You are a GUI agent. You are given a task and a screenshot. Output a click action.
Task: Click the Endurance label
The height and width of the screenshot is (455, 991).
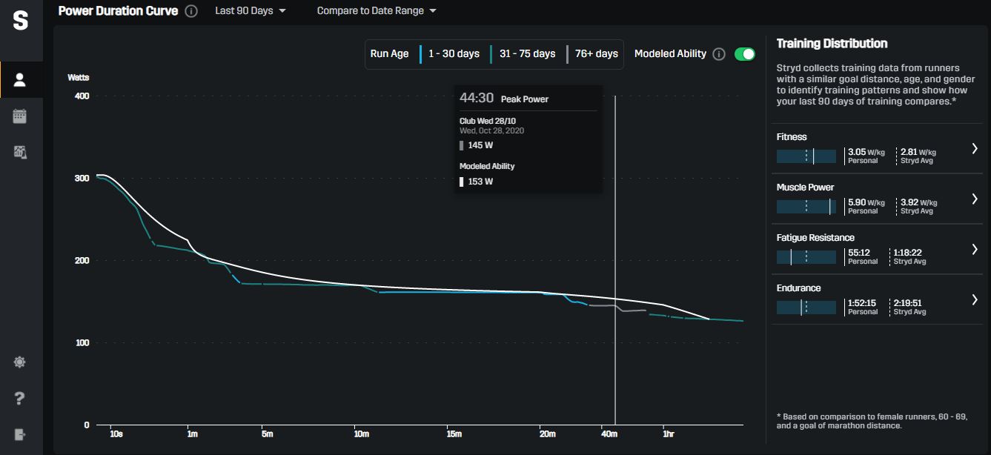click(799, 288)
